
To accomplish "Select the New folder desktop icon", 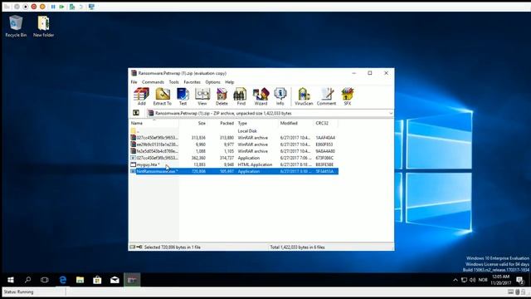I will click(x=43, y=26).
